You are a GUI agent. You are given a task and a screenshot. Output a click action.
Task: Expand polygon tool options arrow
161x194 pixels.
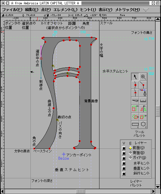click(x=146, y=127)
